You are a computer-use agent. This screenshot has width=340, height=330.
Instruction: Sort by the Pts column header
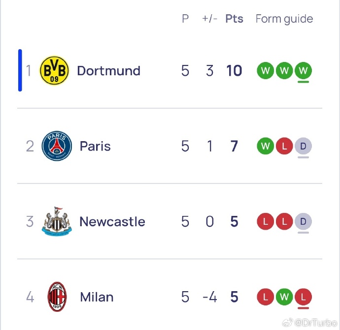[235, 19]
